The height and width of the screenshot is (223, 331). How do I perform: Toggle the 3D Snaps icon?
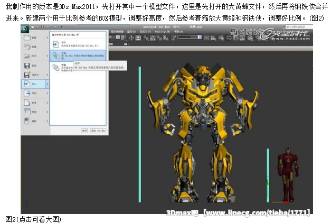146,38
